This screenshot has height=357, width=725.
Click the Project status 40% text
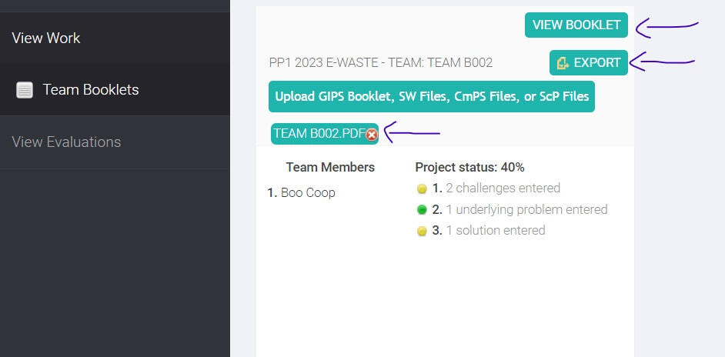pos(469,167)
